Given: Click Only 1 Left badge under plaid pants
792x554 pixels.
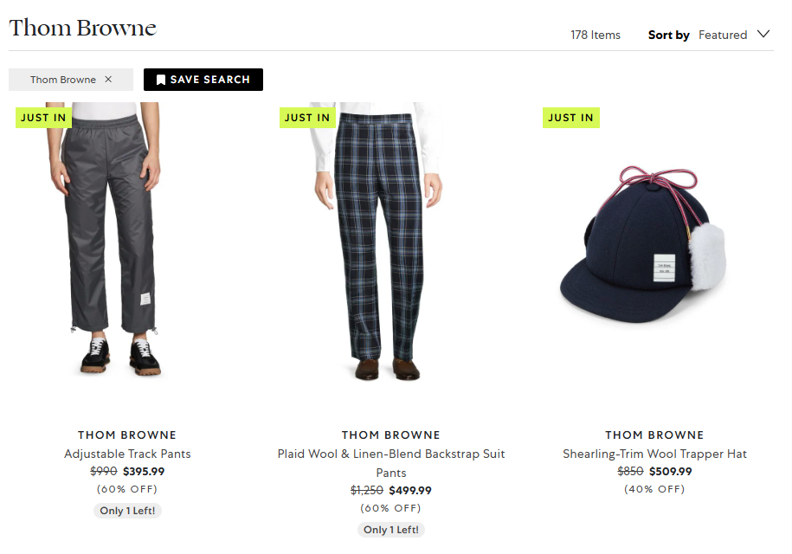Looking at the screenshot, I should (391, 530).
